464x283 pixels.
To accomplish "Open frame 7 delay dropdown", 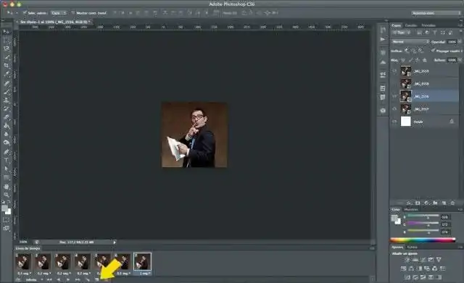I will pos(144,274).
